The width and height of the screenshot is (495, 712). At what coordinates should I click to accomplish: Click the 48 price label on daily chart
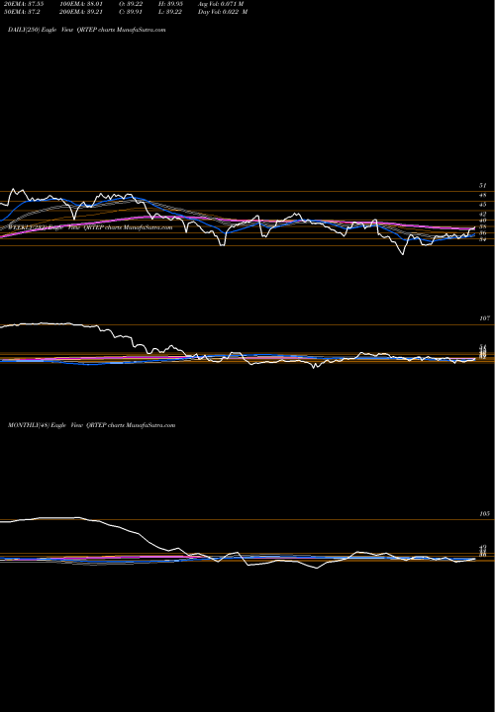point(483,195)
